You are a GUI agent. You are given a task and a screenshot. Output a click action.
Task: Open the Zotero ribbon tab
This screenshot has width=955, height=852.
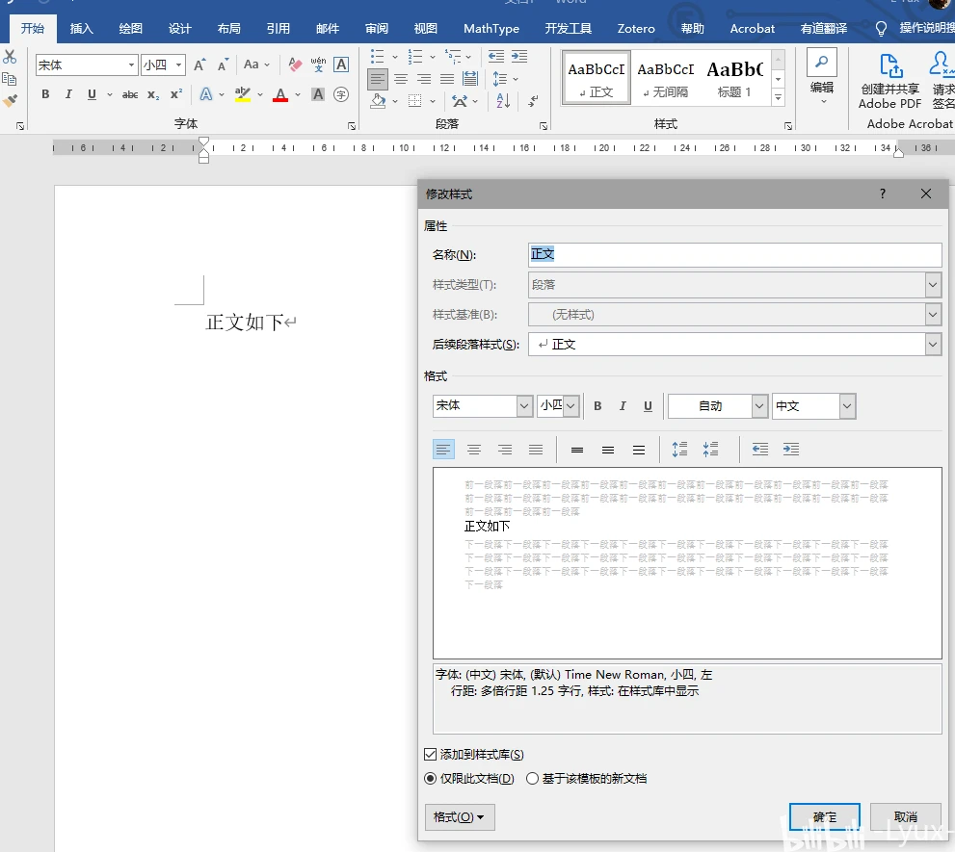(x=636, y=29)
